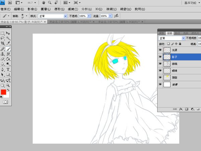Open the 檔案(F) menu
Image resolution: width=201 pixels, height=151 pixels.
coord(5,9)
